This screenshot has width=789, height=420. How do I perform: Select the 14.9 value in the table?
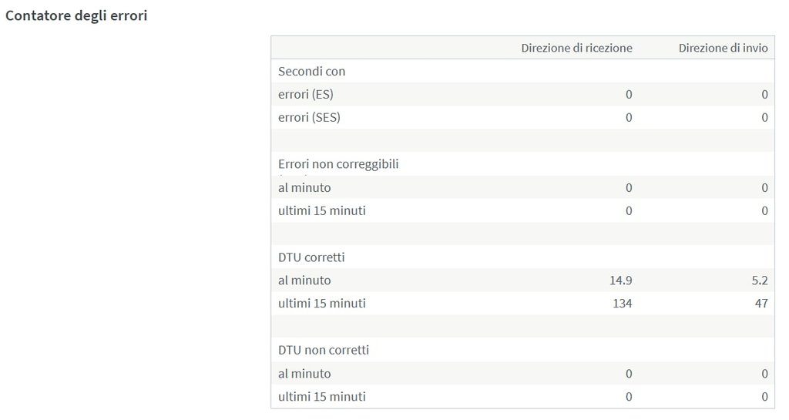(x=620, y=281)
